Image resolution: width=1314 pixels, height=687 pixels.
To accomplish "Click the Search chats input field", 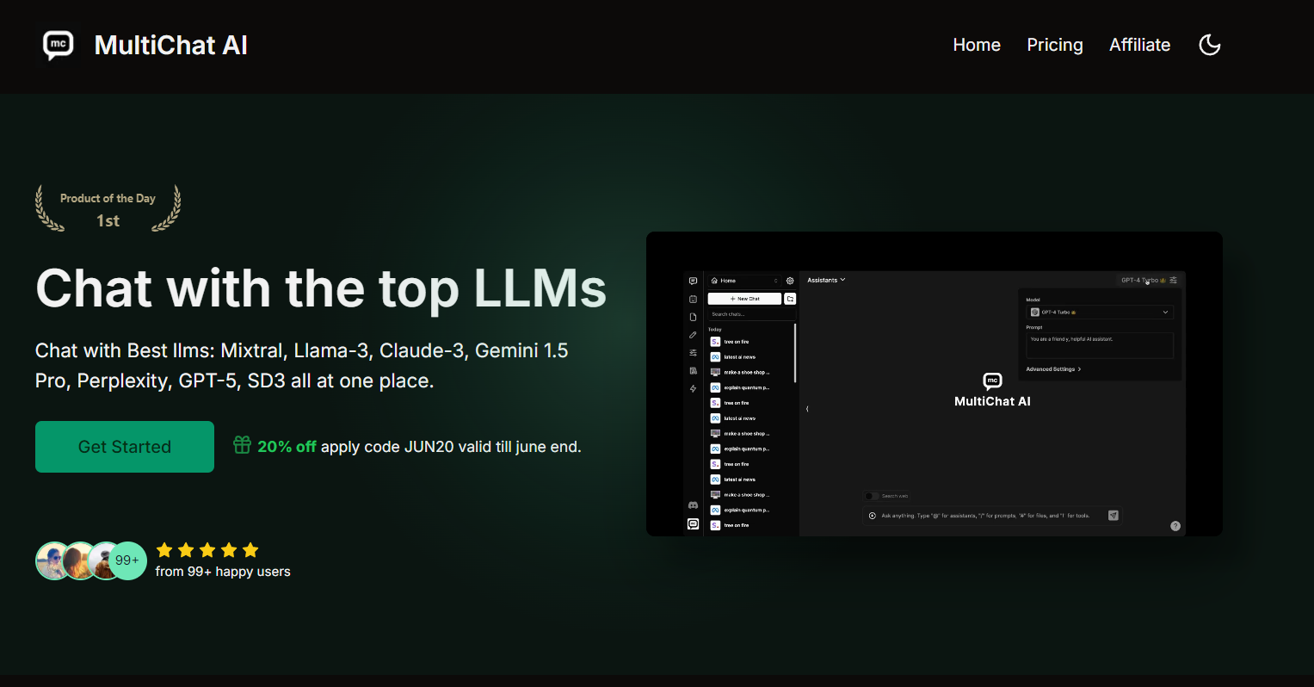I will [x=751, y=314].
